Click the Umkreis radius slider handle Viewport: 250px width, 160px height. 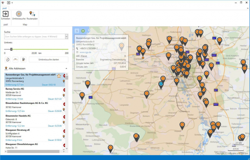click(x=11, y=49)
